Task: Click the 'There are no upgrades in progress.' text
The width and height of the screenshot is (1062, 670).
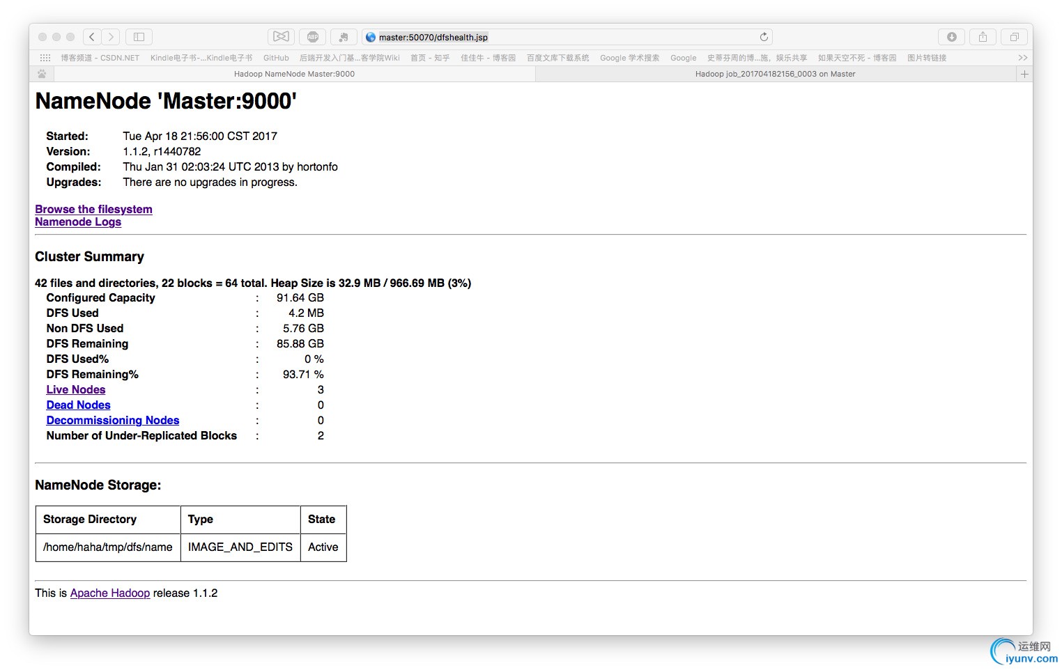Action: (210, 182)
